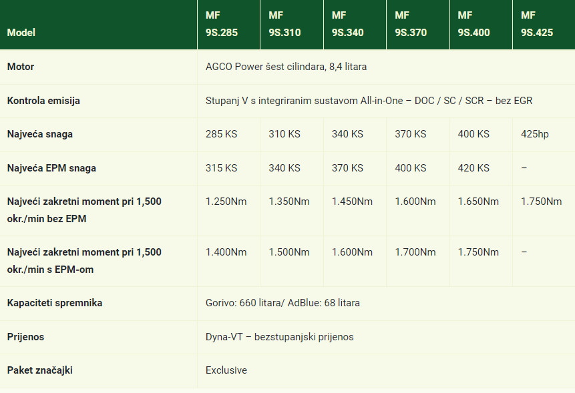This screenshot has height=393, width=575.
Task: Click the MF 9S.340 column header
Action: (x=347, y=24)
